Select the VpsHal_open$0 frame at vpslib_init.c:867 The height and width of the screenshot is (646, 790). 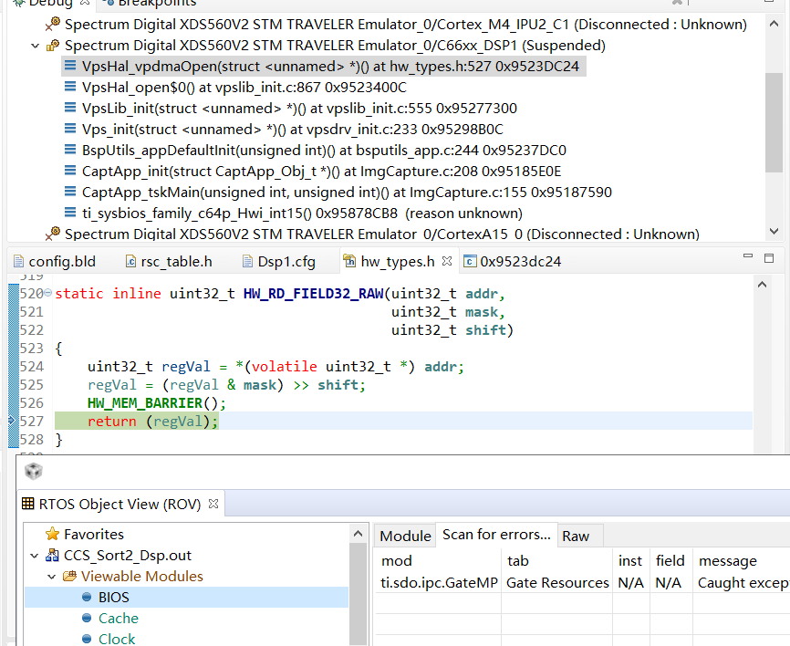[244, 88]
